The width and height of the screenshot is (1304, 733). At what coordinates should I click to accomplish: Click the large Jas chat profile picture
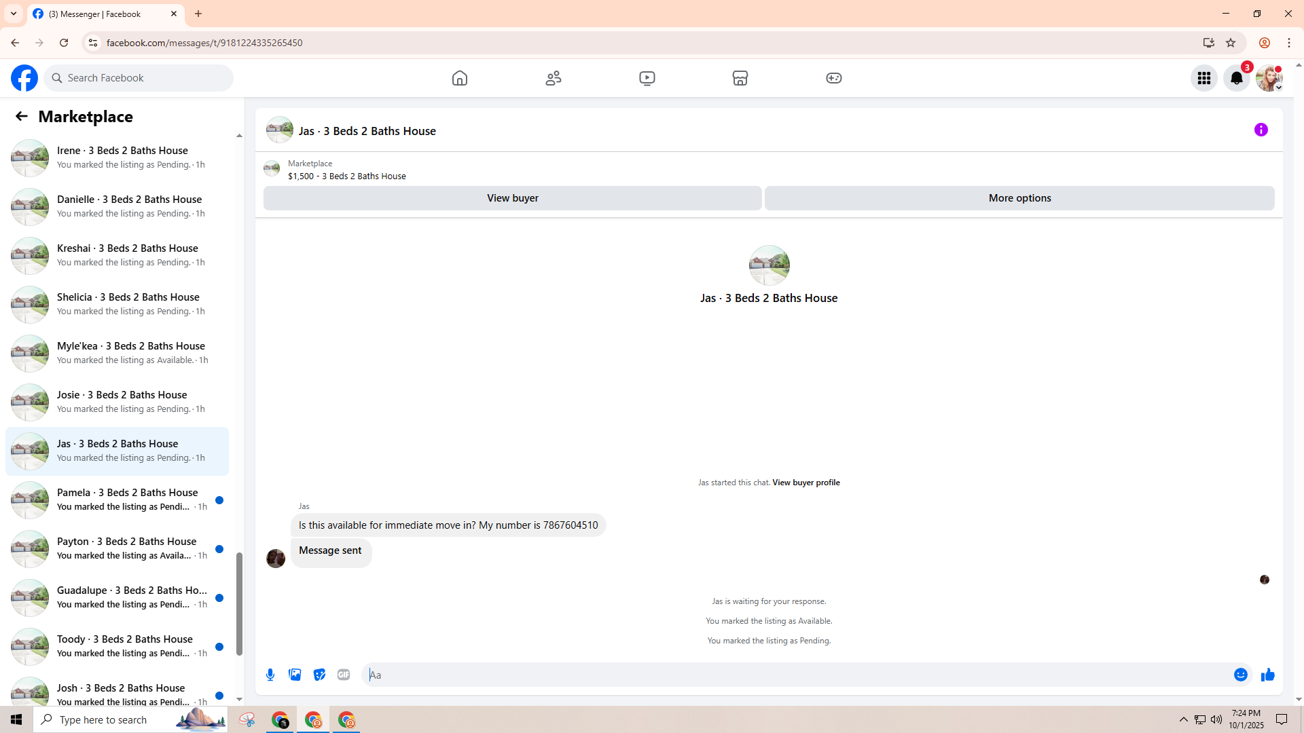(x=769, y=265)
